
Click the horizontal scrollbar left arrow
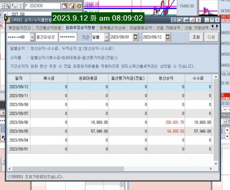[10, 169]
